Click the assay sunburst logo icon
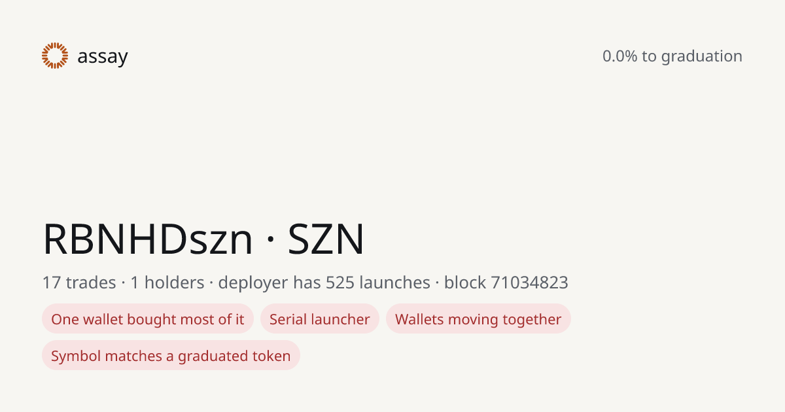Image resolution: width=785 pixels, height=412 pixels. tap(55, 56)
